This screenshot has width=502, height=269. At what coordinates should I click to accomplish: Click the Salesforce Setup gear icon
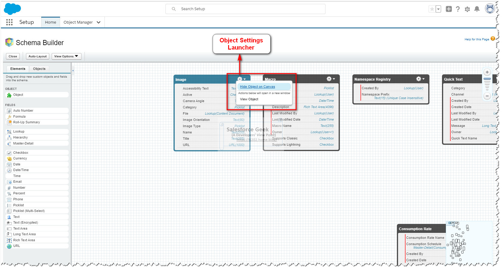point(467,9)
